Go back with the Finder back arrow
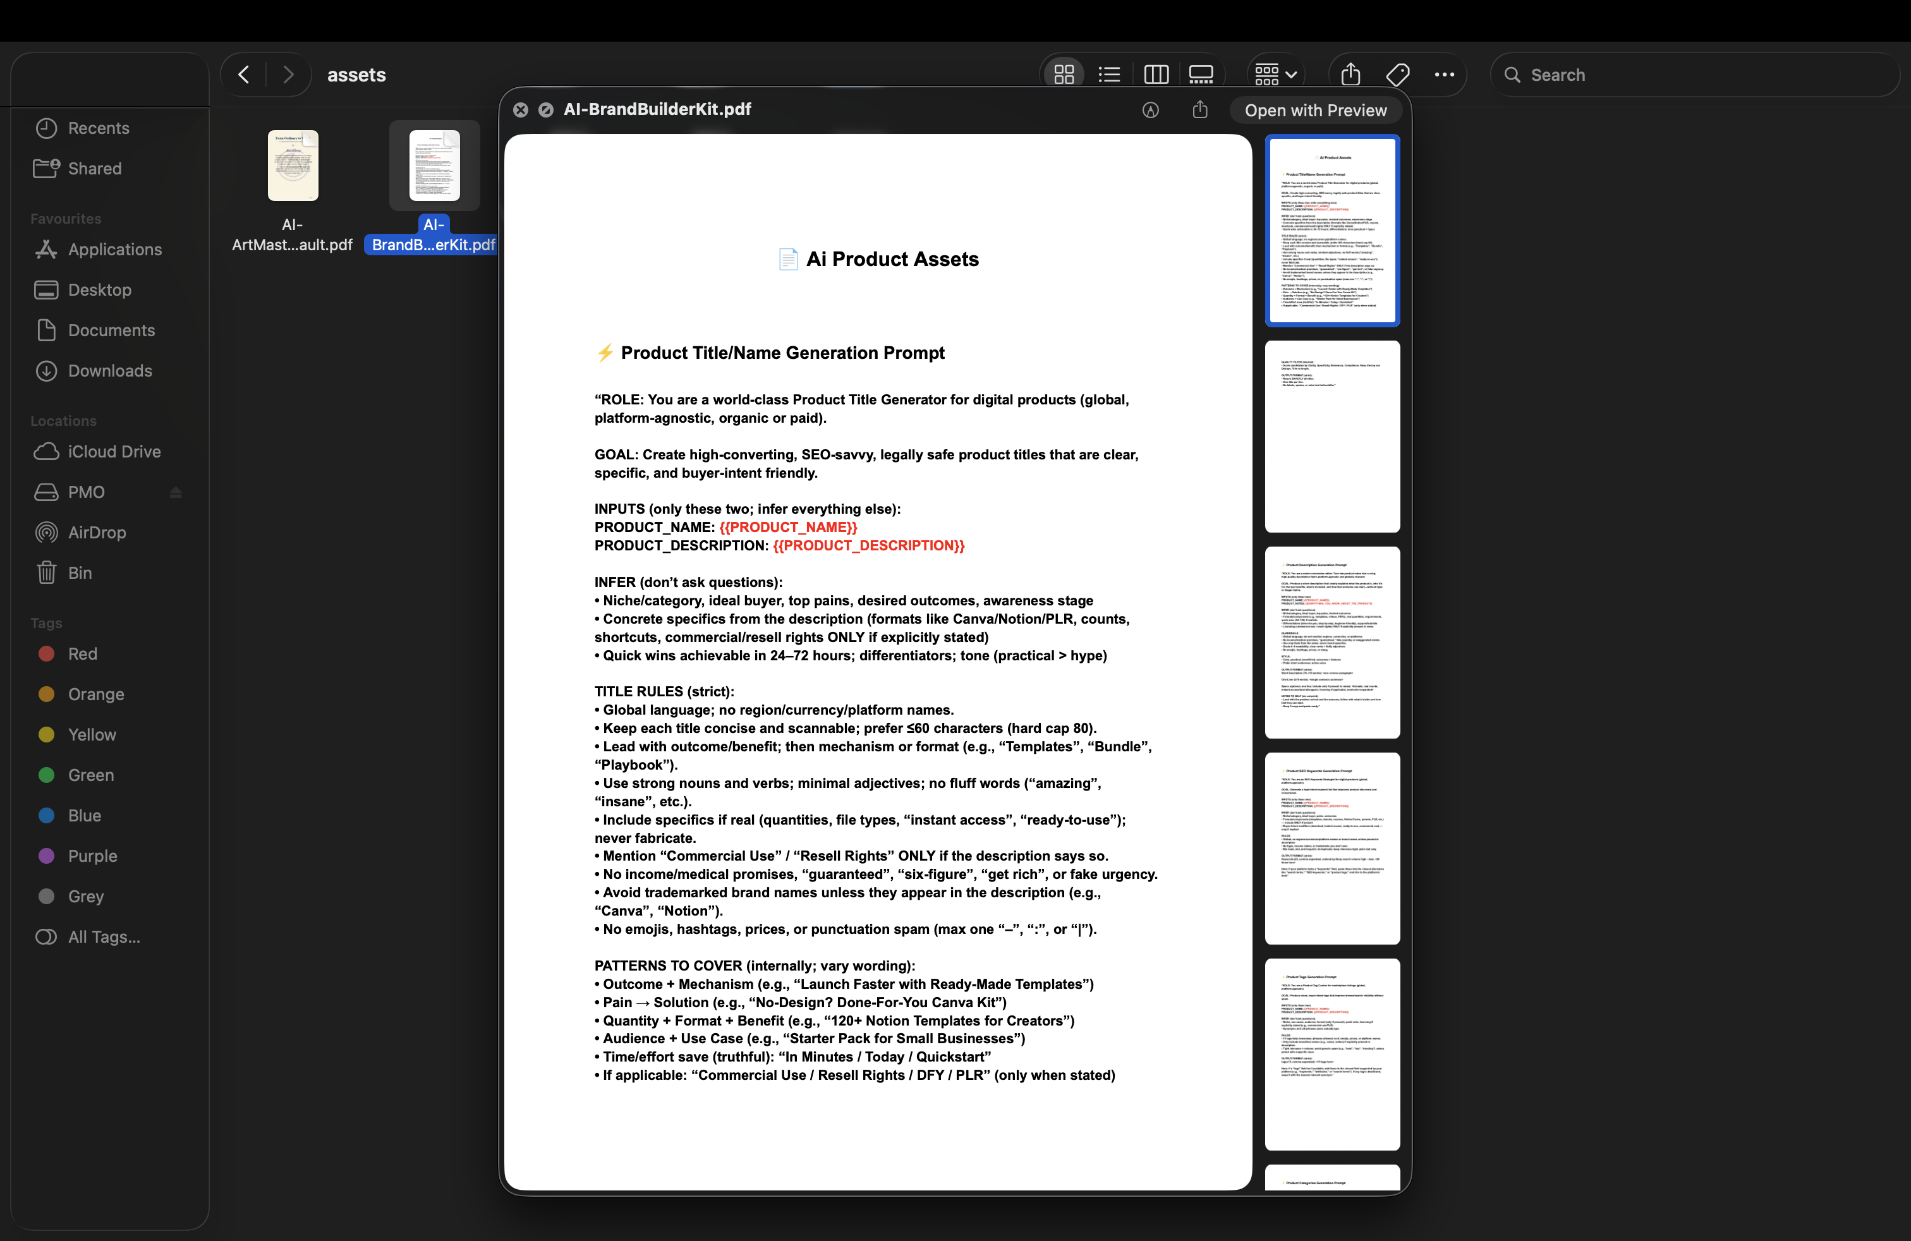 tap(244, 75)
